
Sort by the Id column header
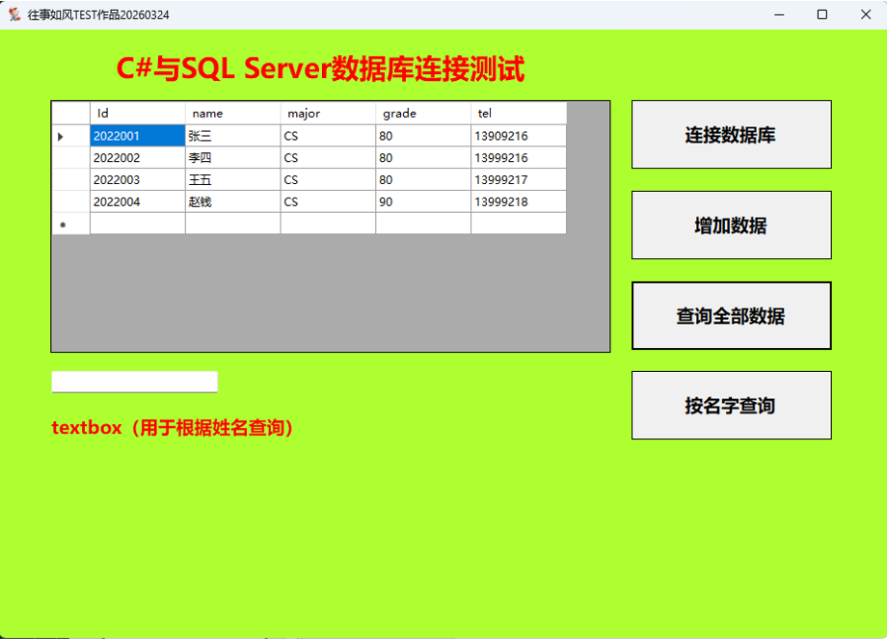pyautogui.click(x=137, y=113)
